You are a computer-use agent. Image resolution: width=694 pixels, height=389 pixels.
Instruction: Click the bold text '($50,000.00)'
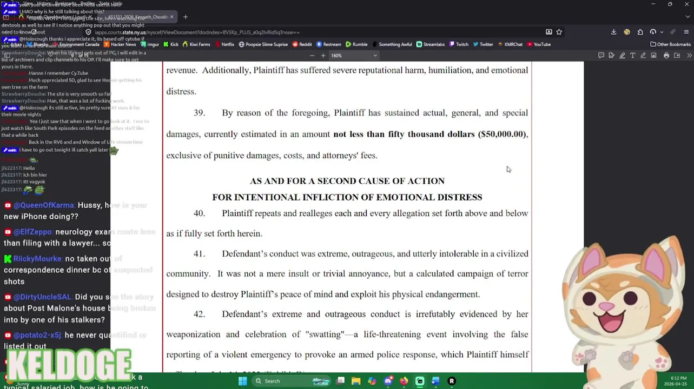(503, 134)
